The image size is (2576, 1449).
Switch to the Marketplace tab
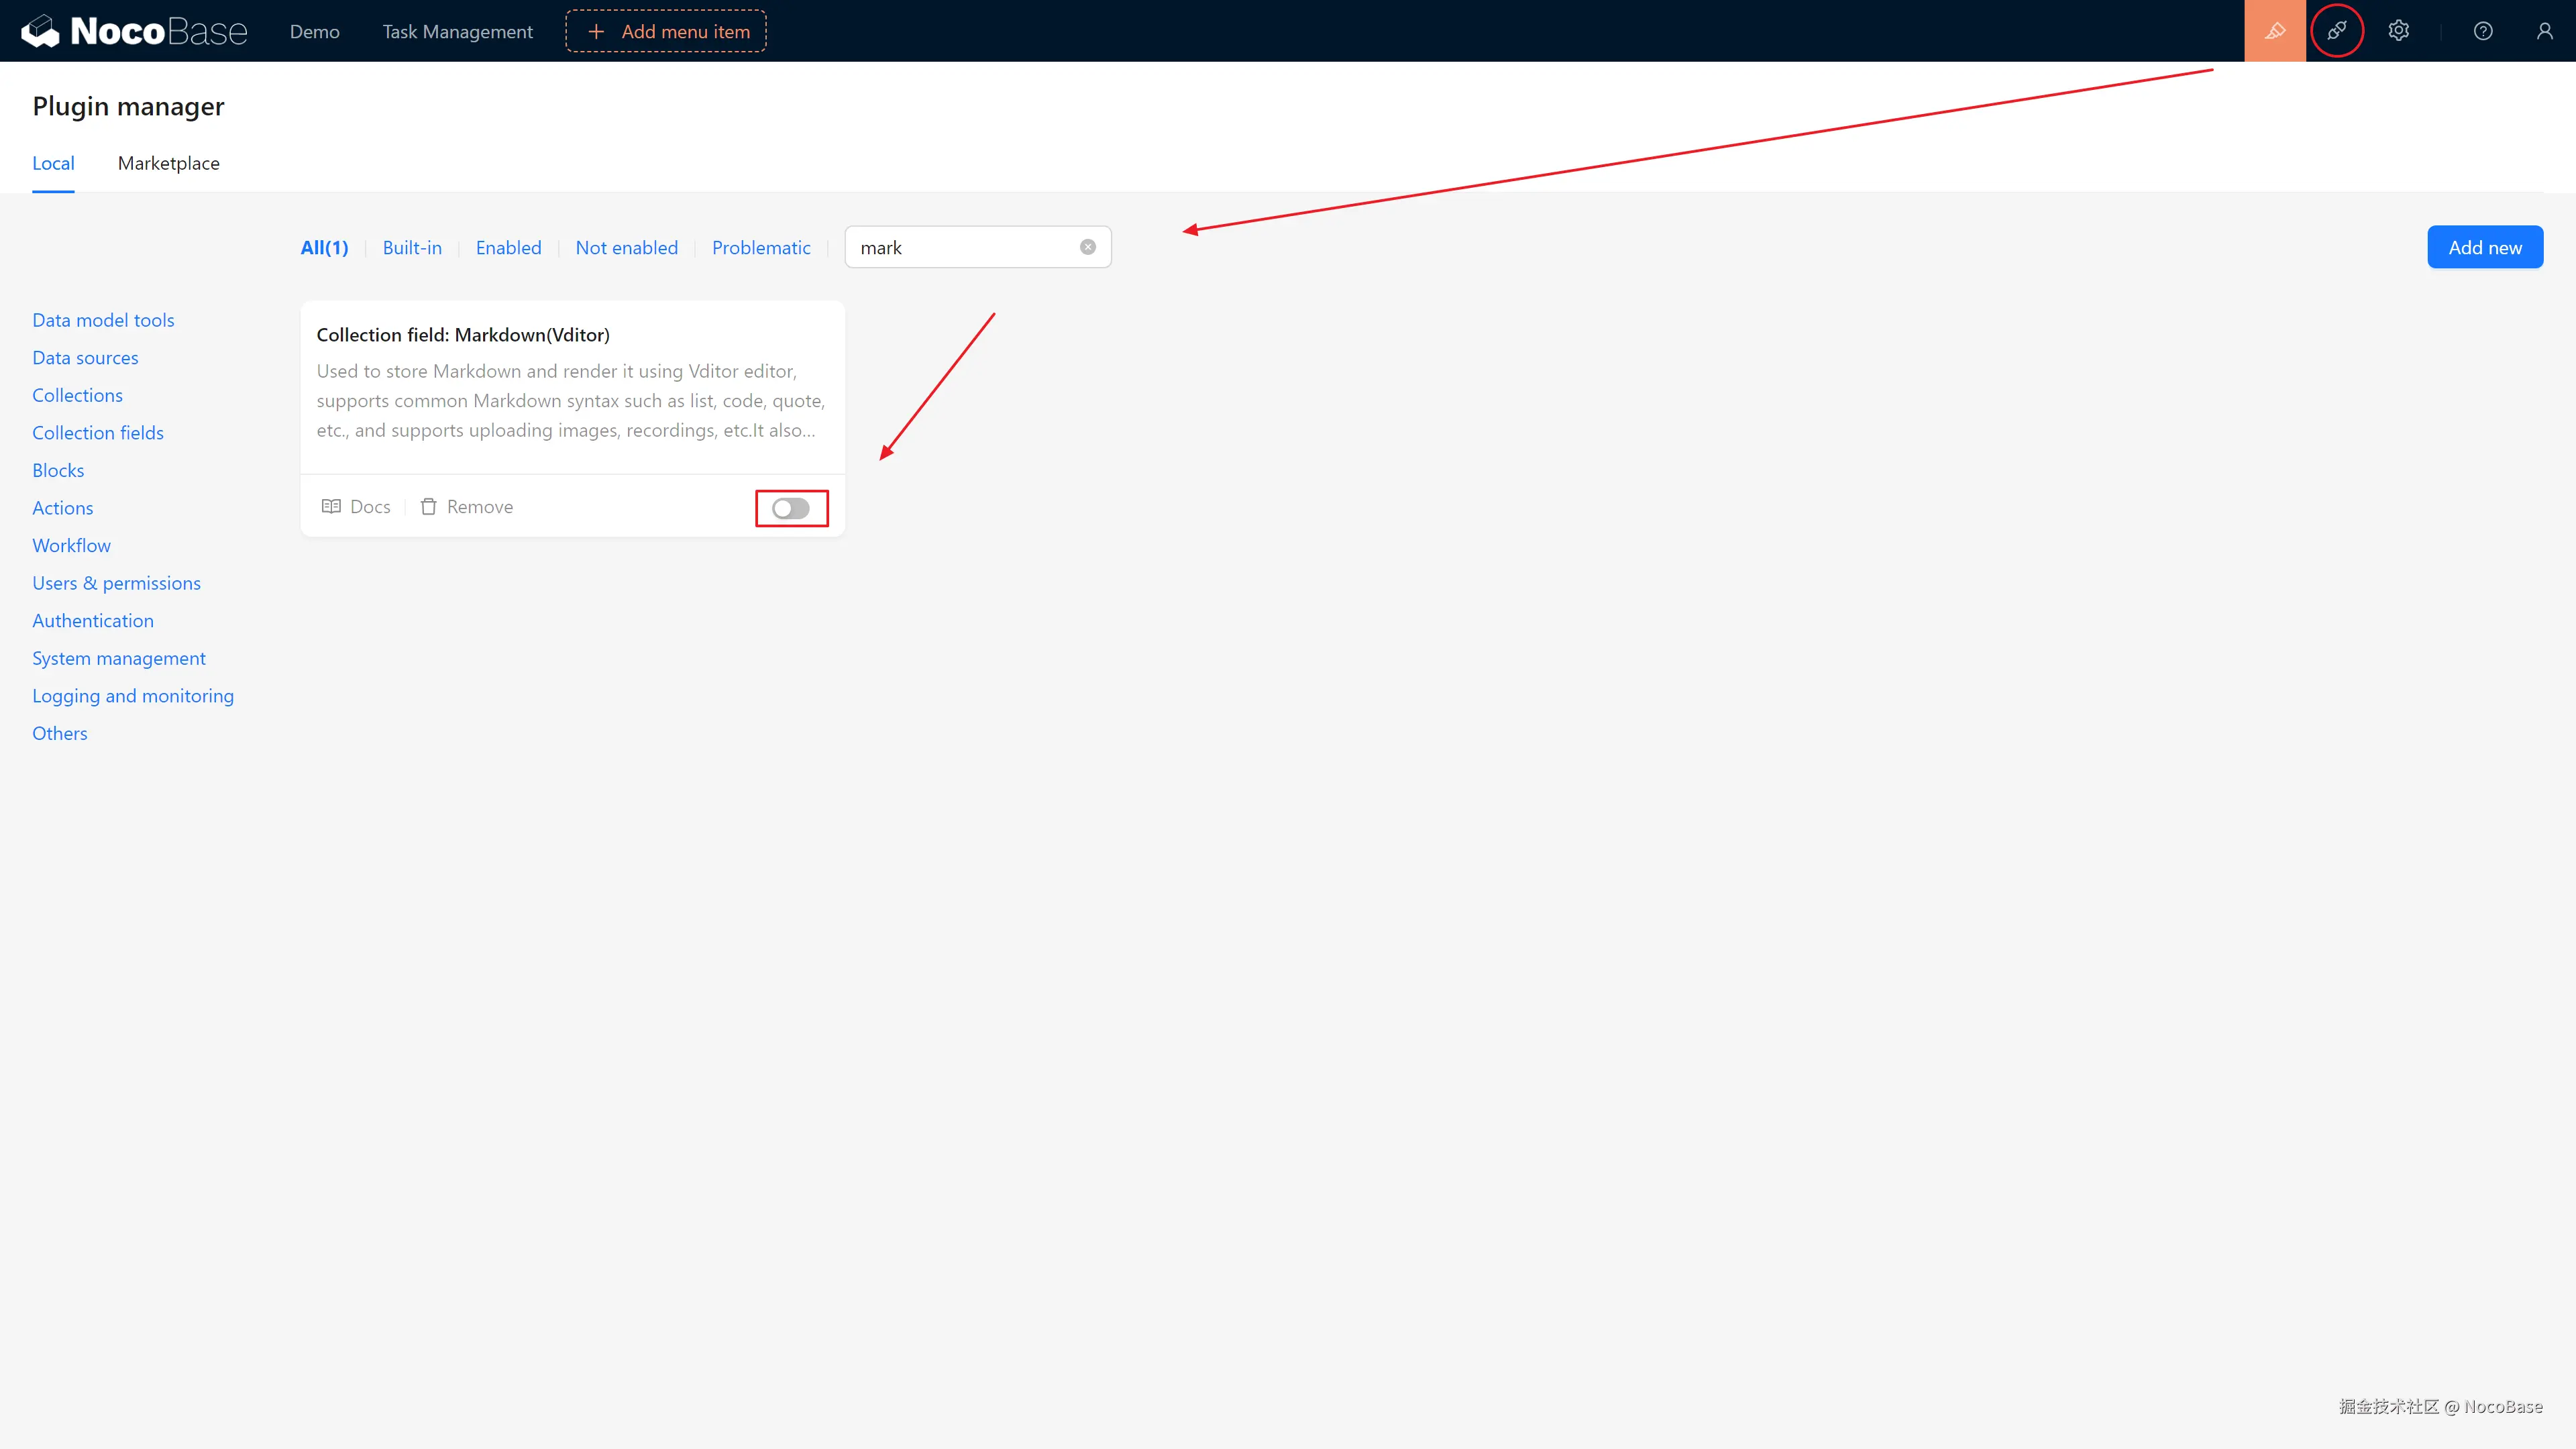click(168, 163)
